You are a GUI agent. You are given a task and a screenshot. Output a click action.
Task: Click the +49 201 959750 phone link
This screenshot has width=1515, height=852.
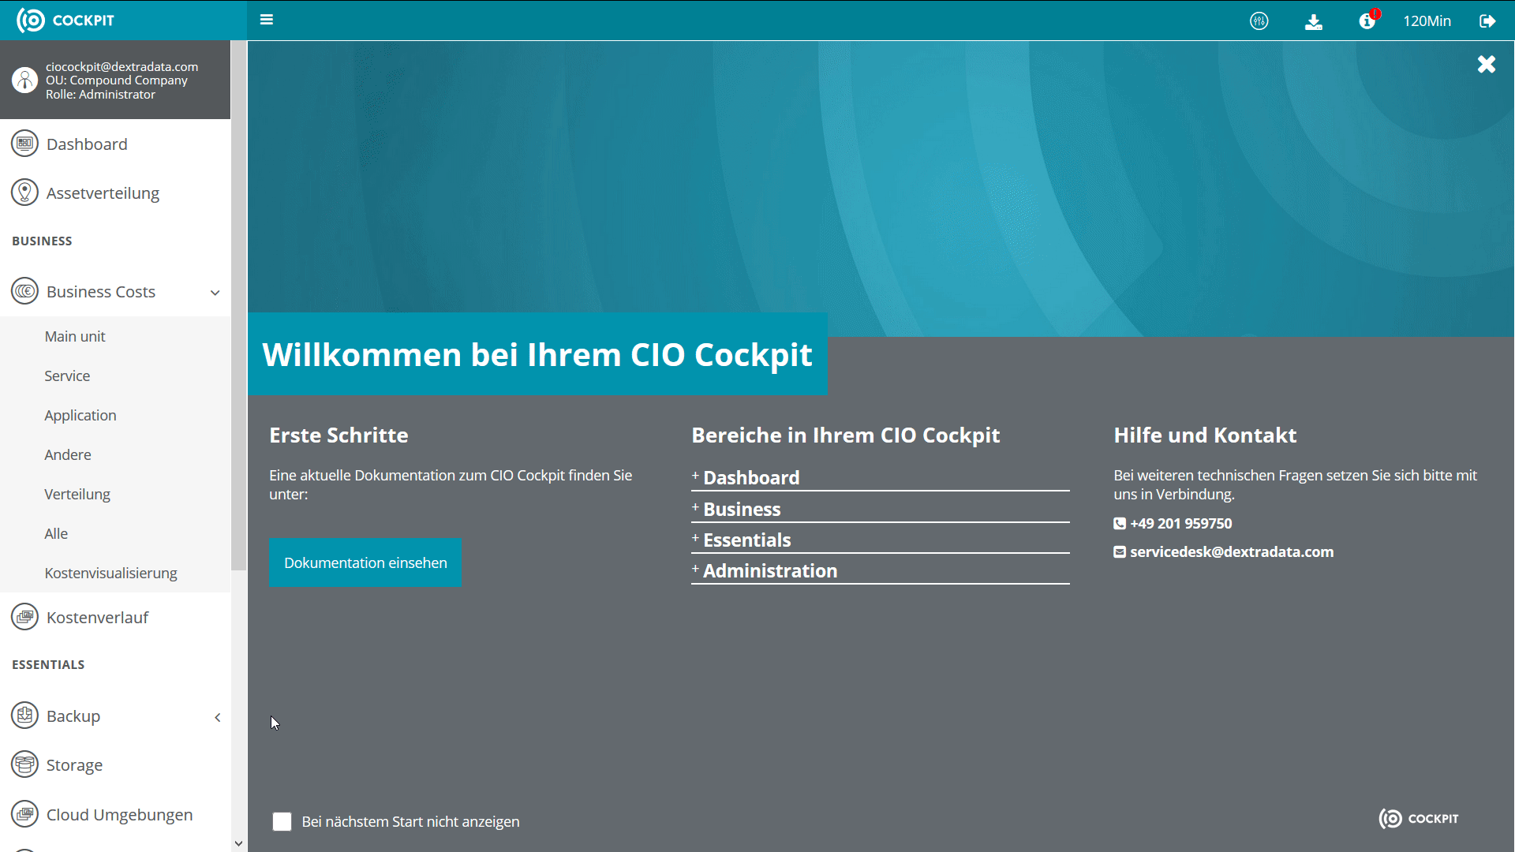point(1180,524)
